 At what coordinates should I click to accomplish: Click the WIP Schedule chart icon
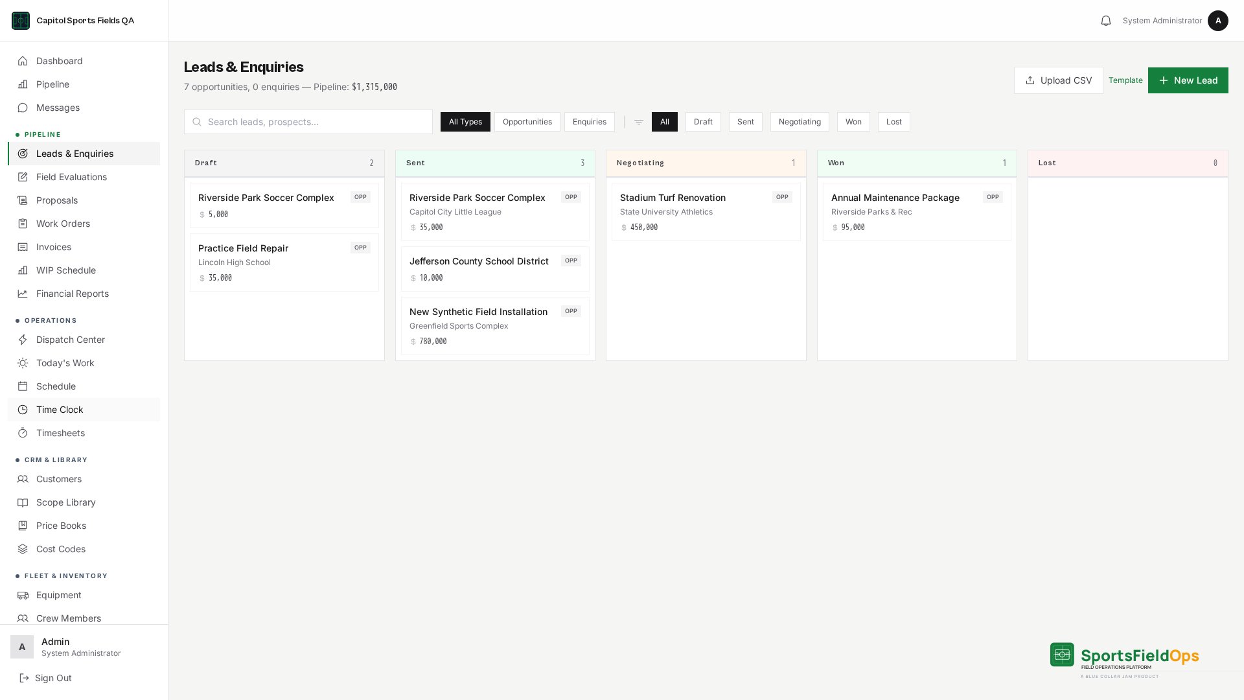pyautogui.click(x=23, y=270)
